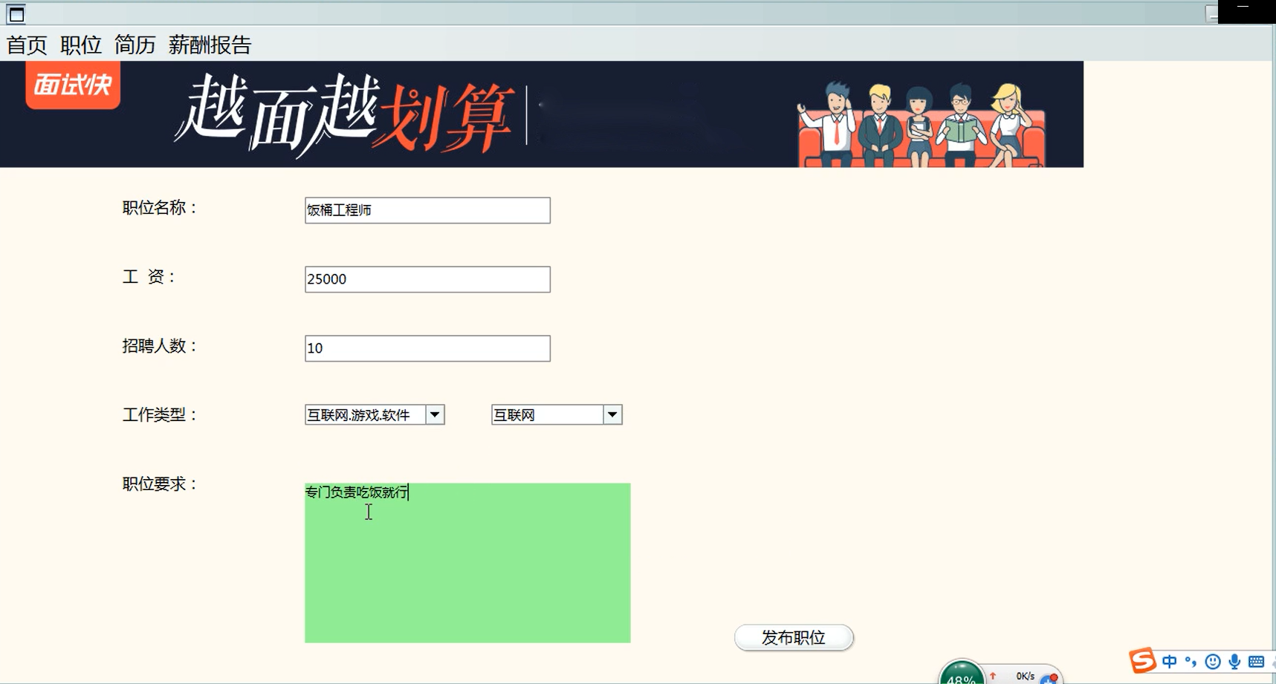This screenshot has width=1276, height=684.
Task: Click the 0K/s network speed indicator
Action: [x=1025, y=676]
